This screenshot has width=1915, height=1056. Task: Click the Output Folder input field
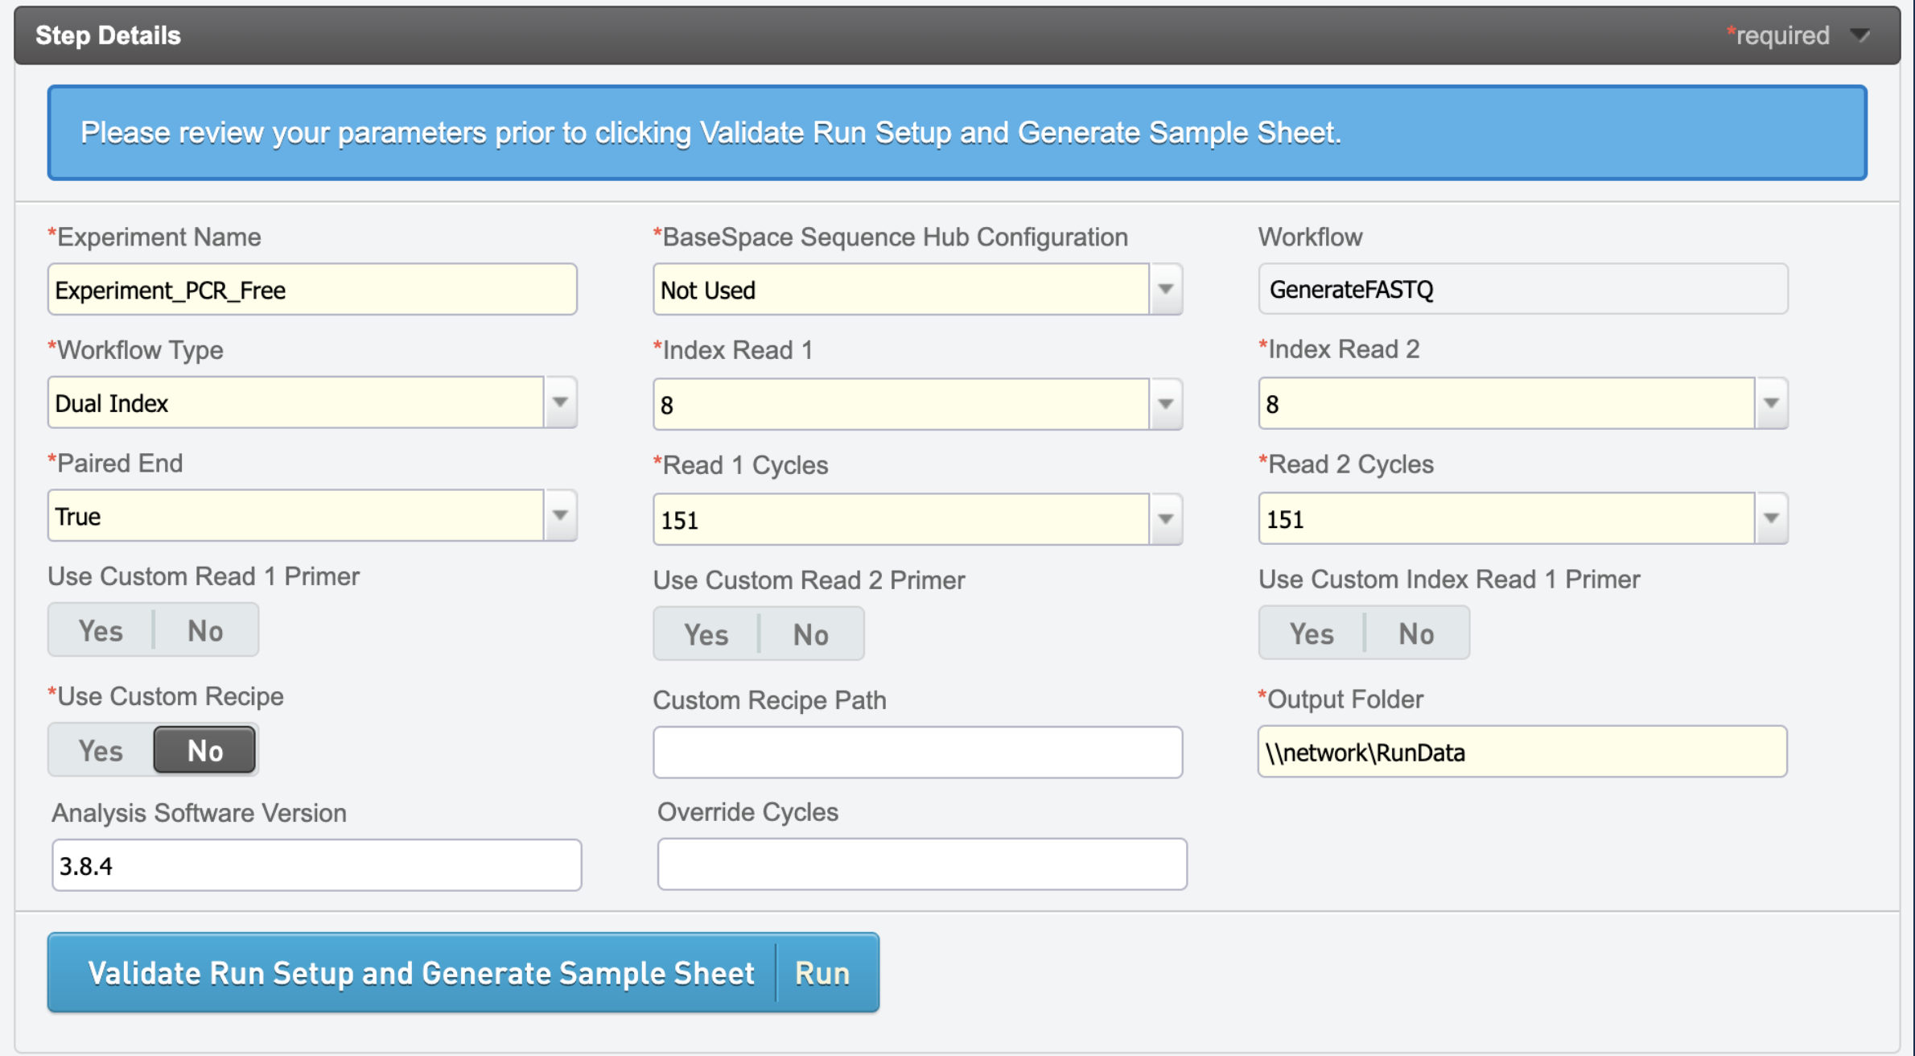click(1522, 752)
